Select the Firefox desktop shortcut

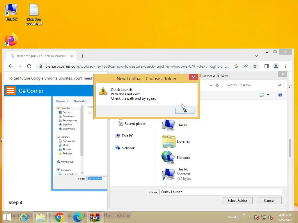[11, 39]
